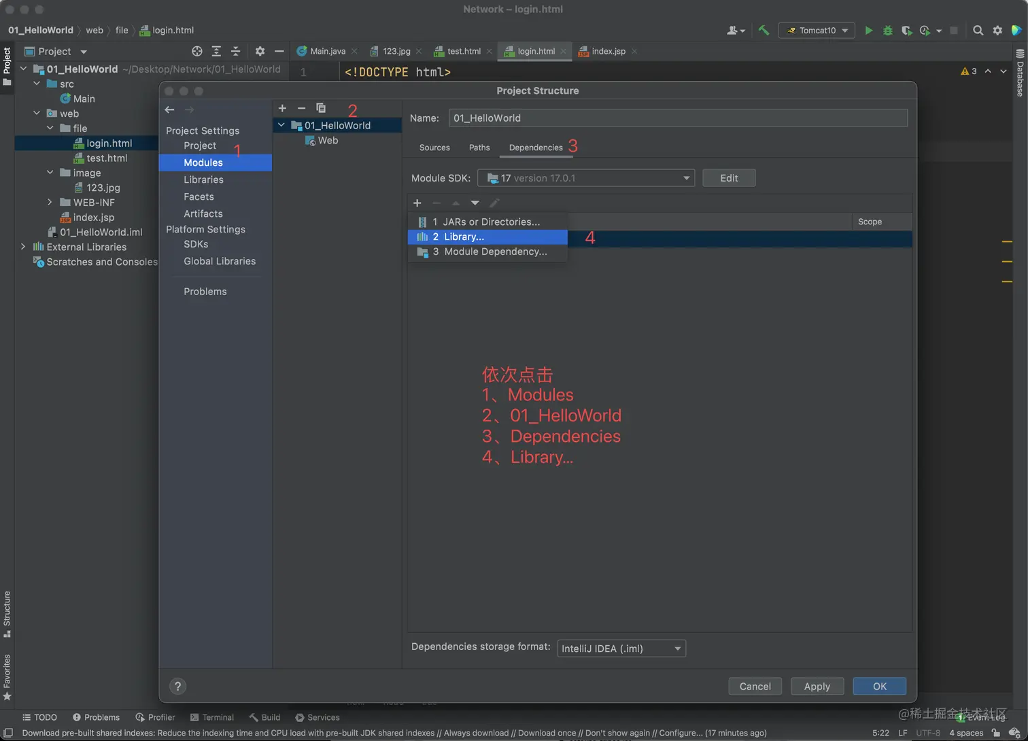
Task: Open Search Everywhere magnifier icon
Action: pyautogui.click(x=978, y=30)
